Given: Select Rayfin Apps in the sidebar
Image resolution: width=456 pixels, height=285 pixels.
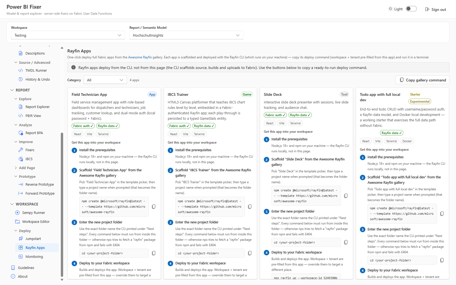Looking at the screenshot, I should tap(37, 248).
